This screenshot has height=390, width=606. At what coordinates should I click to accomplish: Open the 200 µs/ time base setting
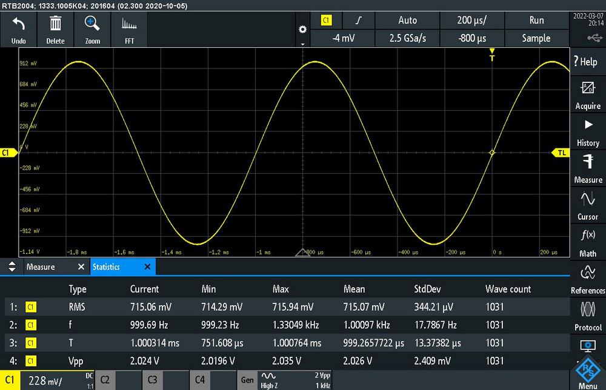pyautogui.click(x=472, y=20)
